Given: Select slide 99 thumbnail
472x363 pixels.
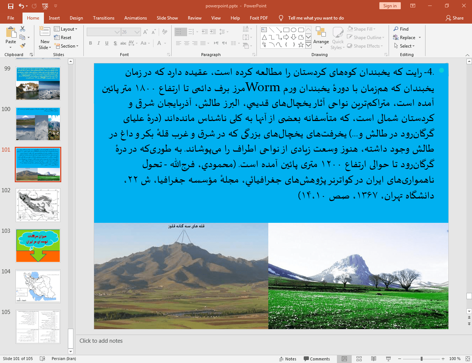Looking at the screenshot, I should 38,83.
